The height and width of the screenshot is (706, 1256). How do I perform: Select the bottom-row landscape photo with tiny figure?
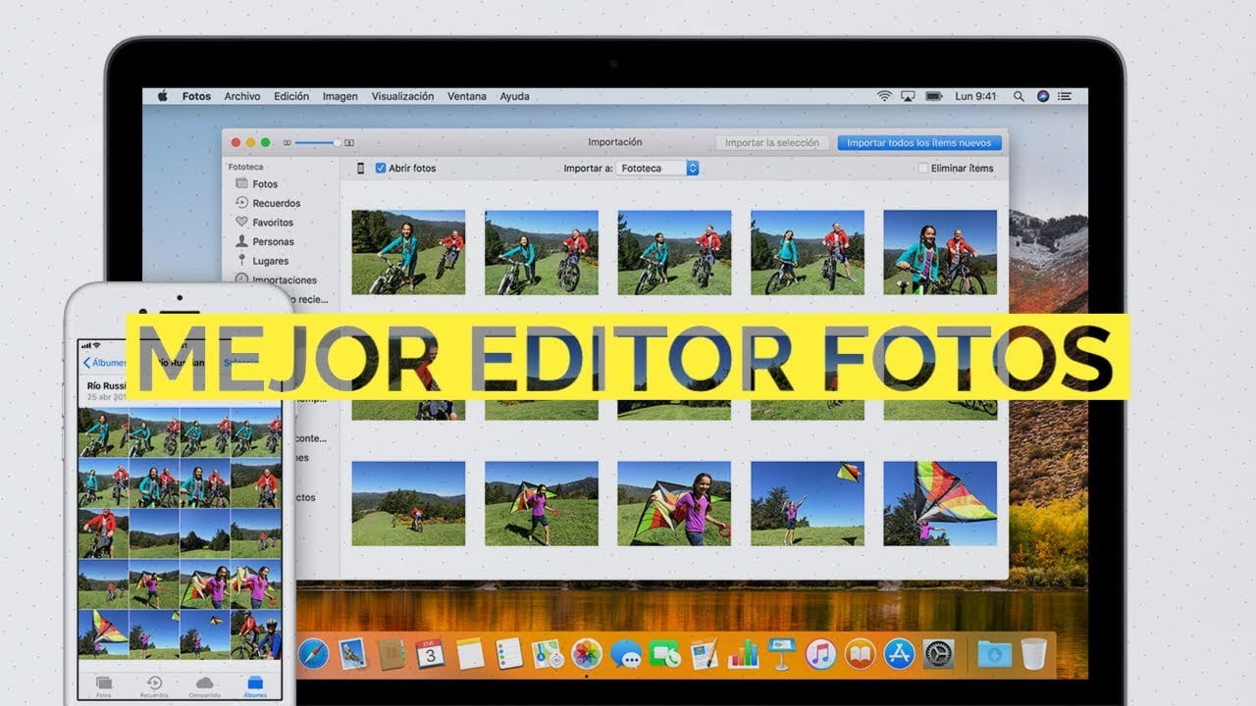(x=408, y=503)
